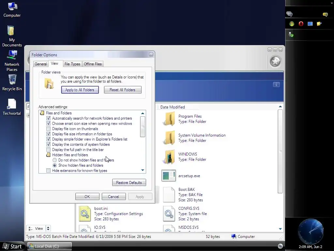Select the arcsetup.exe file icon
334x251 pixels.
(169, 176)
